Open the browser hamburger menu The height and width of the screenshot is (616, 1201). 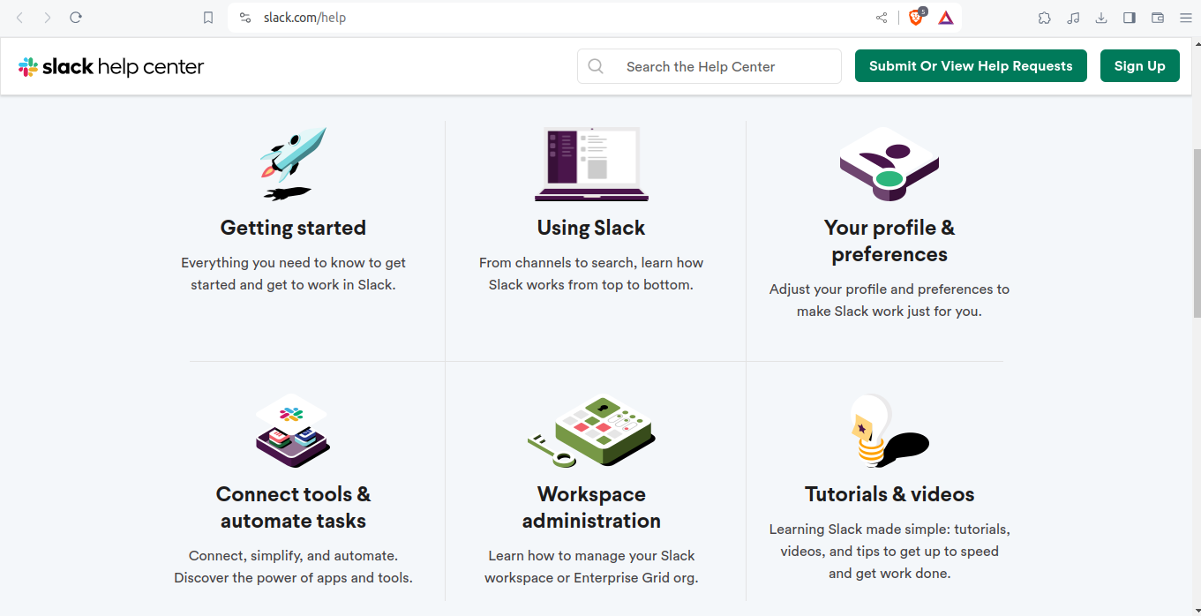pos(1186,18)
